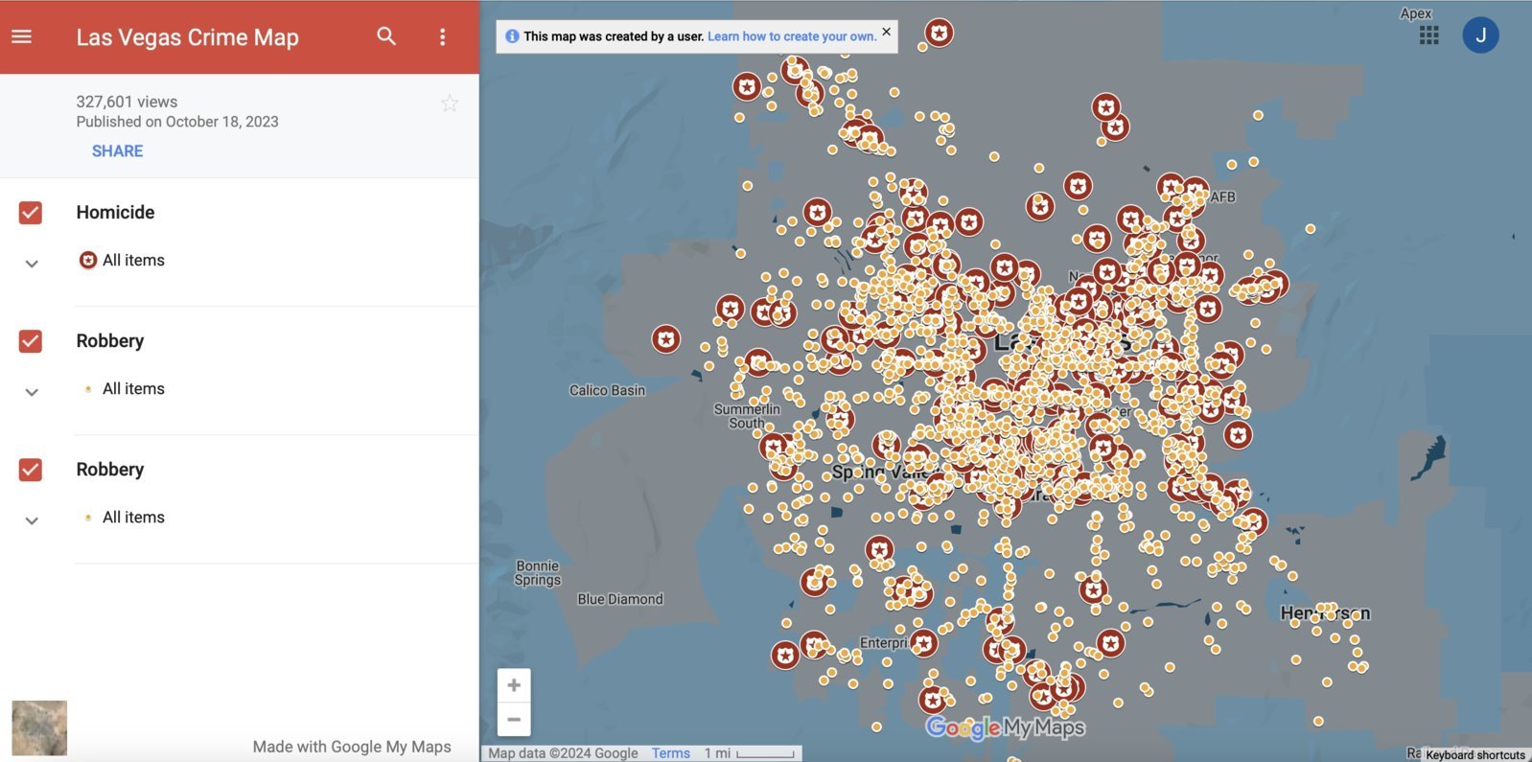The image size is (1532, 762).
Task: Click the info icon in the notice banner
Action: [512, 36]
